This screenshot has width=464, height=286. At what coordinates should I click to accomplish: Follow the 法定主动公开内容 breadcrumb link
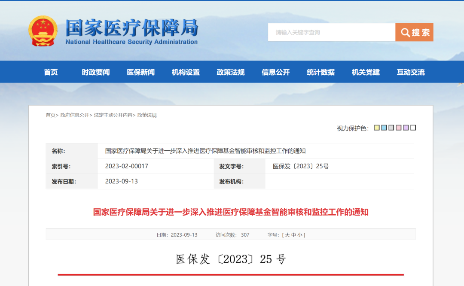(x=113, y=115)
